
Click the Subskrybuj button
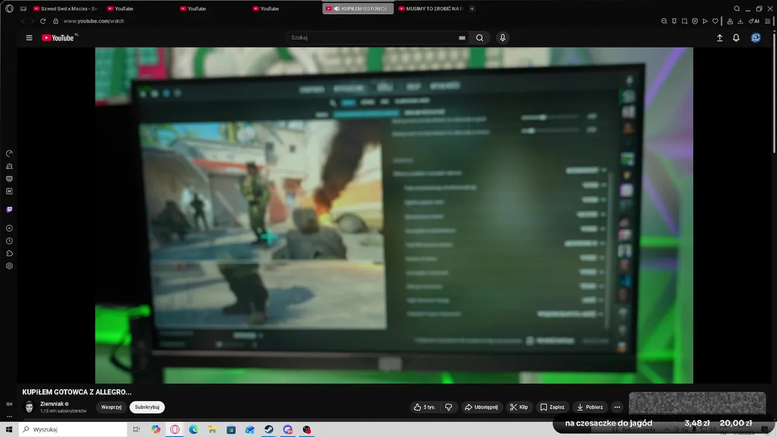tap(147, 407)
